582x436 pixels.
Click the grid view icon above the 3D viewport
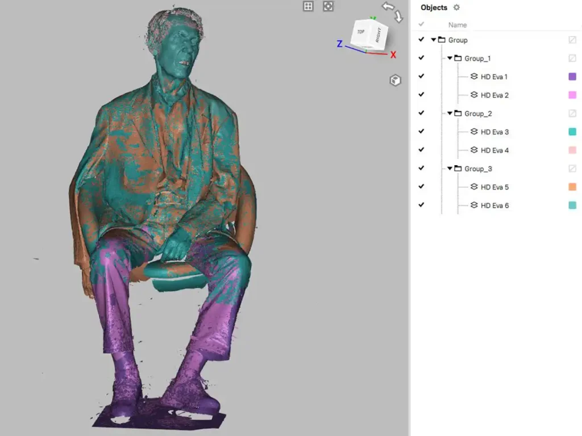coord(307,6)
